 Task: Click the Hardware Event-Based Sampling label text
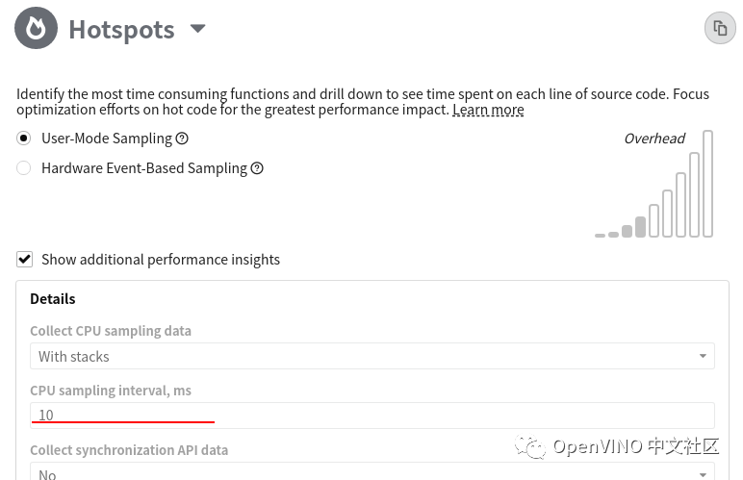pos(144,168)
